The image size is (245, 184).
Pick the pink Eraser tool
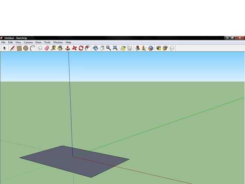point(47,48)
